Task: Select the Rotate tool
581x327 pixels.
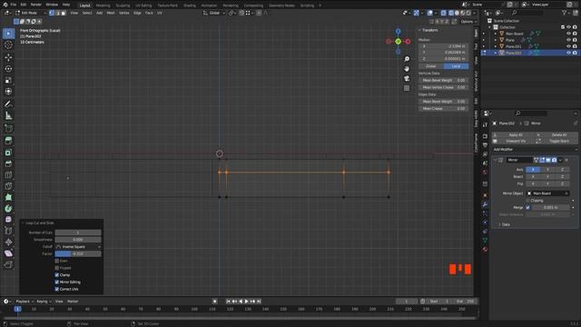Action: (x=8, y=69)
